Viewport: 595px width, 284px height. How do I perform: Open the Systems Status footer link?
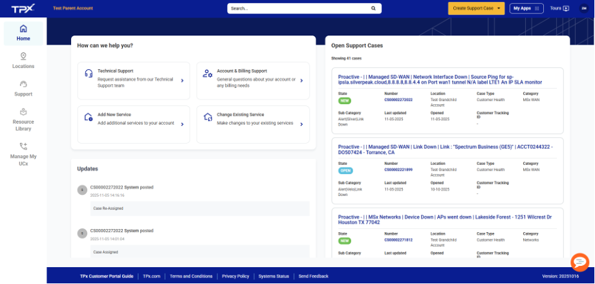click(274, 276)
